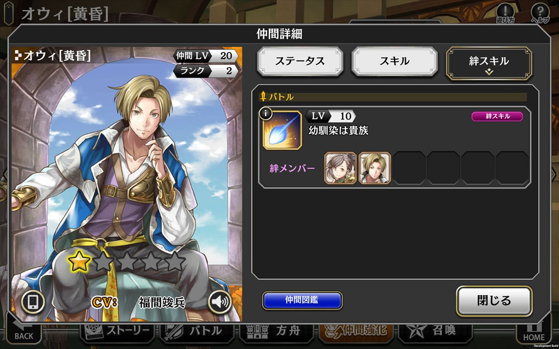The height and width of the screenshot is (349, 559).
Task: Click the BACK arrow icon
Action: tap(24, 332)
